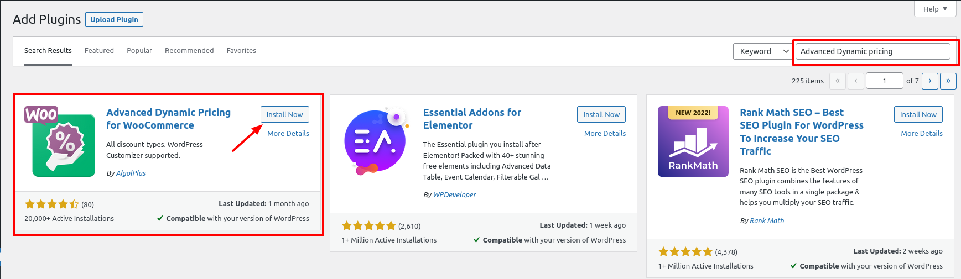
Task: Click star rating of Rank Math SEO
Action: [x=685, y=252]
